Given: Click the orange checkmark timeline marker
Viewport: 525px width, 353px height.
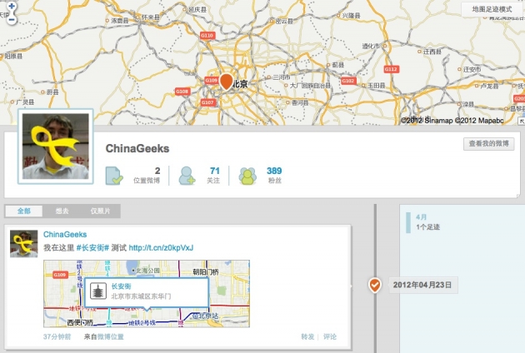Looking at the screenshot, I should [x=375, y=285].
